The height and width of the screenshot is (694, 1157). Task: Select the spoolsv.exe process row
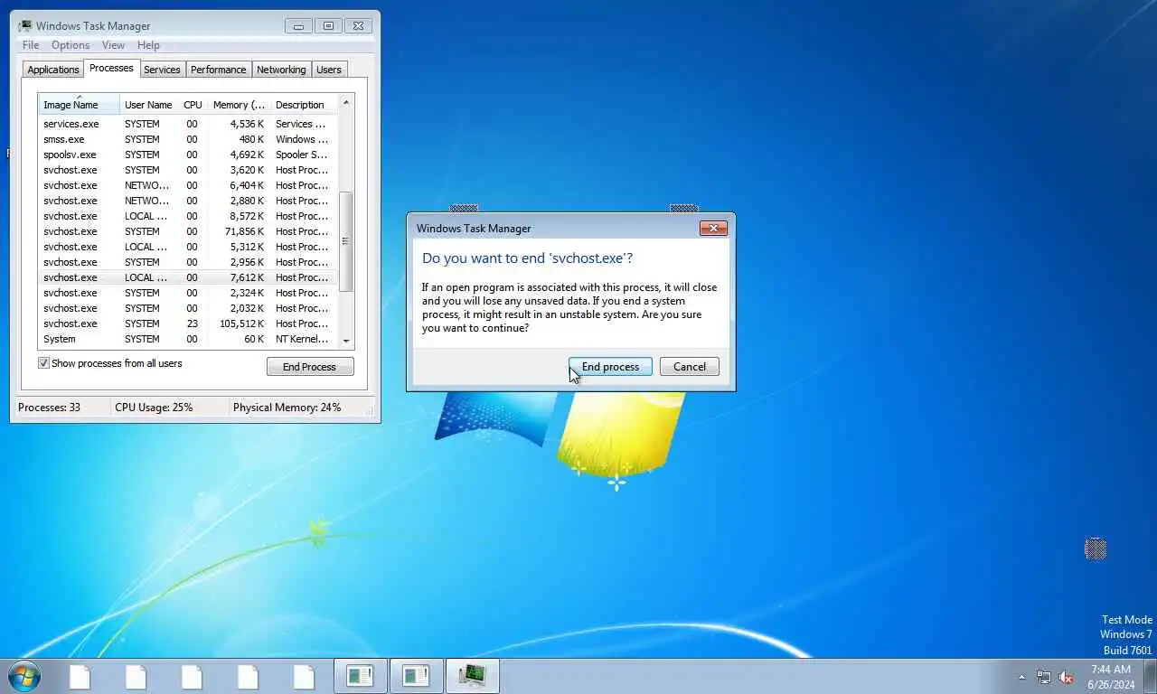point(188,155)
